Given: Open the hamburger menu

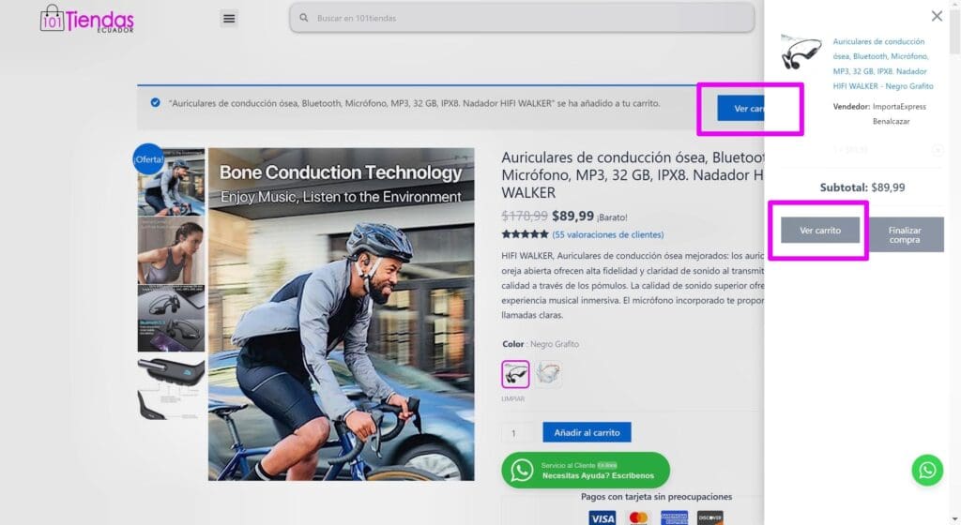Looking at the screenshot, I should pyautogui.click(x=229, y=19).
